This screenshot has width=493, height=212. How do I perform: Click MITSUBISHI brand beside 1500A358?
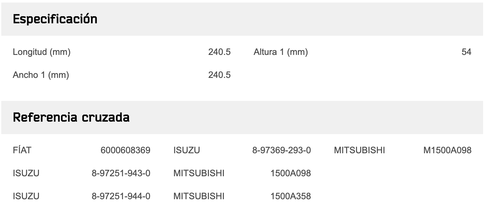pos(199,196)
